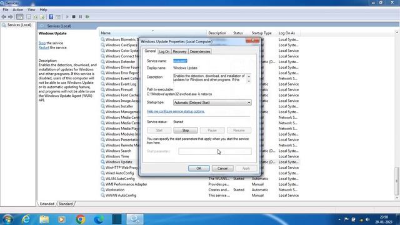This screenshot has height=225, width=400.
Task: Open File Explorer from the taskbar
Action: (x=44, y=219)
